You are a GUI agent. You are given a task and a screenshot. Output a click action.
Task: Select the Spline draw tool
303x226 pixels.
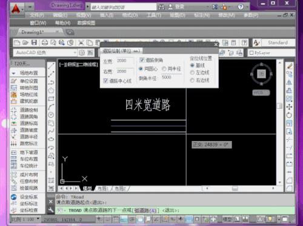(x=51, y=131)
